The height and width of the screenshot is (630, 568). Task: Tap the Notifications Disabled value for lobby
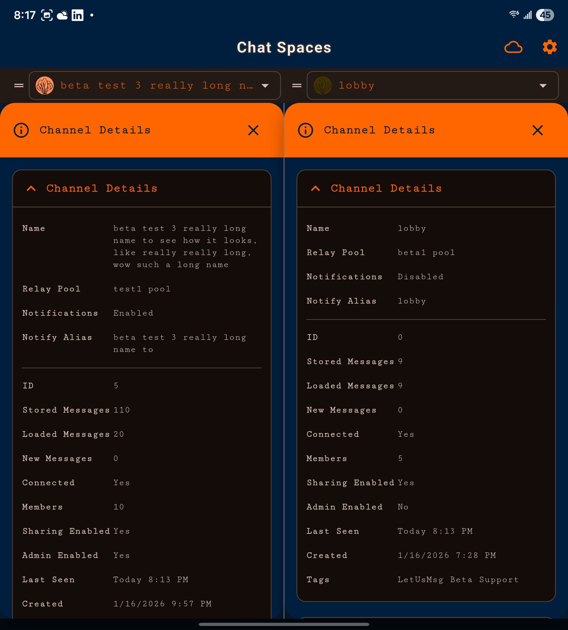pos(421,277)
